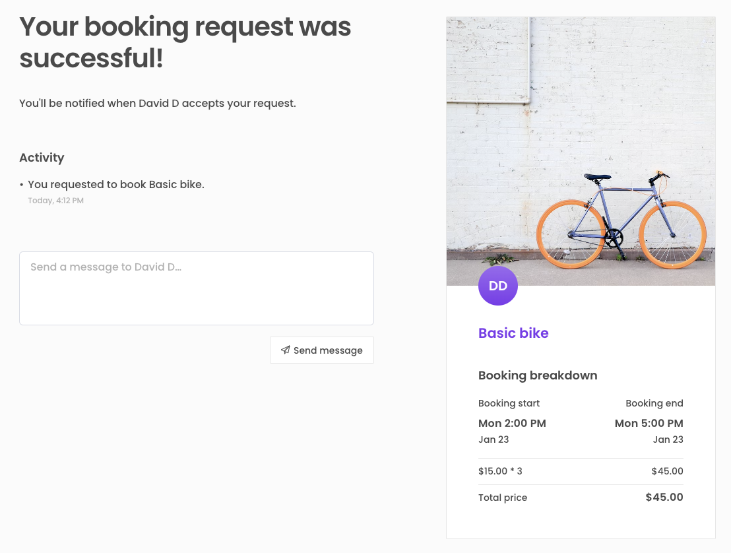Click the paper plane icon on Send message
Viewport: 731px width, 553px height.
[285, 350]
